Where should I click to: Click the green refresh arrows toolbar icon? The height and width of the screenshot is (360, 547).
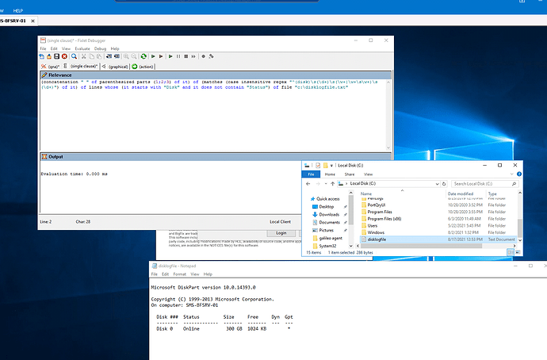(143, 56)
